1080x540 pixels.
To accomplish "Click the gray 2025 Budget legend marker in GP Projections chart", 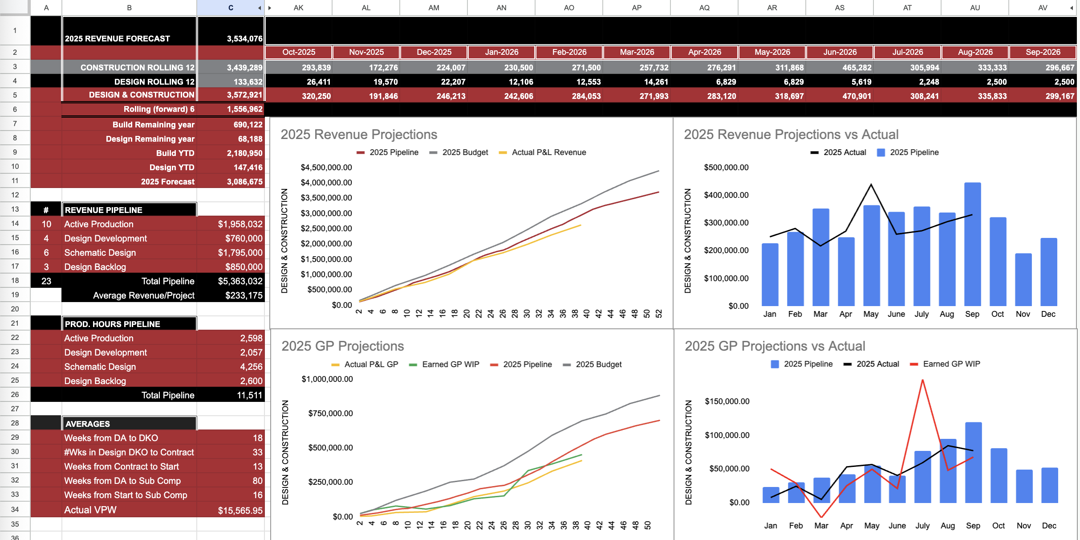I will click(x=567, y=365).
